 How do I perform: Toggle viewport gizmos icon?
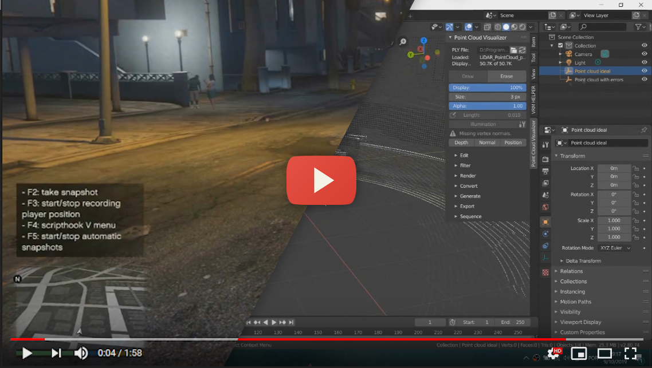[450, 27]
